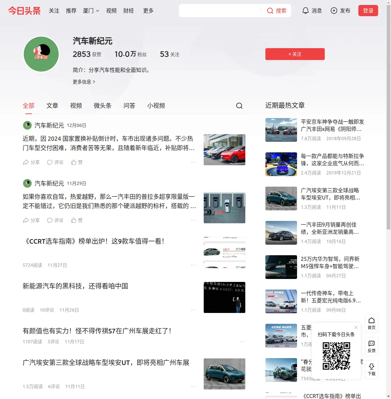Image resolution: width=391 pixels, height=399 pixels.
Task: Click the 6评论 count on 11月11日 article
Action: pos(54,386)
